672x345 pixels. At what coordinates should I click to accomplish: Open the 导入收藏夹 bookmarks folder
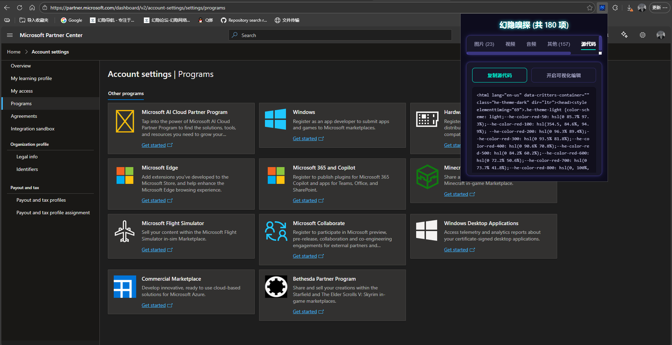tap(34, 20)
